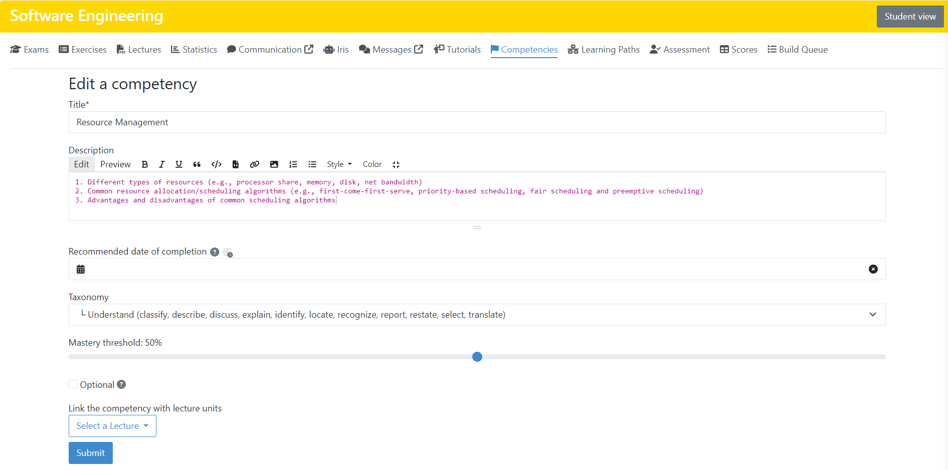Click the Bold formatting icon
This screenshot has width=948, height=470.
pos(145,164)
